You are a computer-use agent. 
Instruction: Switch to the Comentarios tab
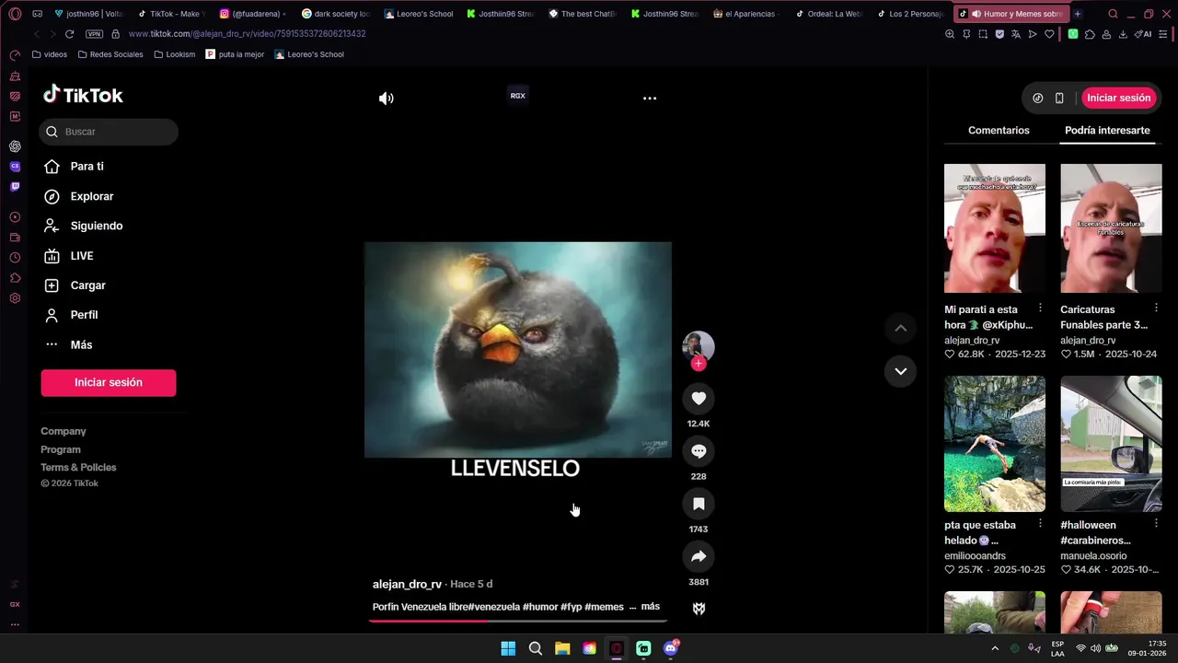999,131
